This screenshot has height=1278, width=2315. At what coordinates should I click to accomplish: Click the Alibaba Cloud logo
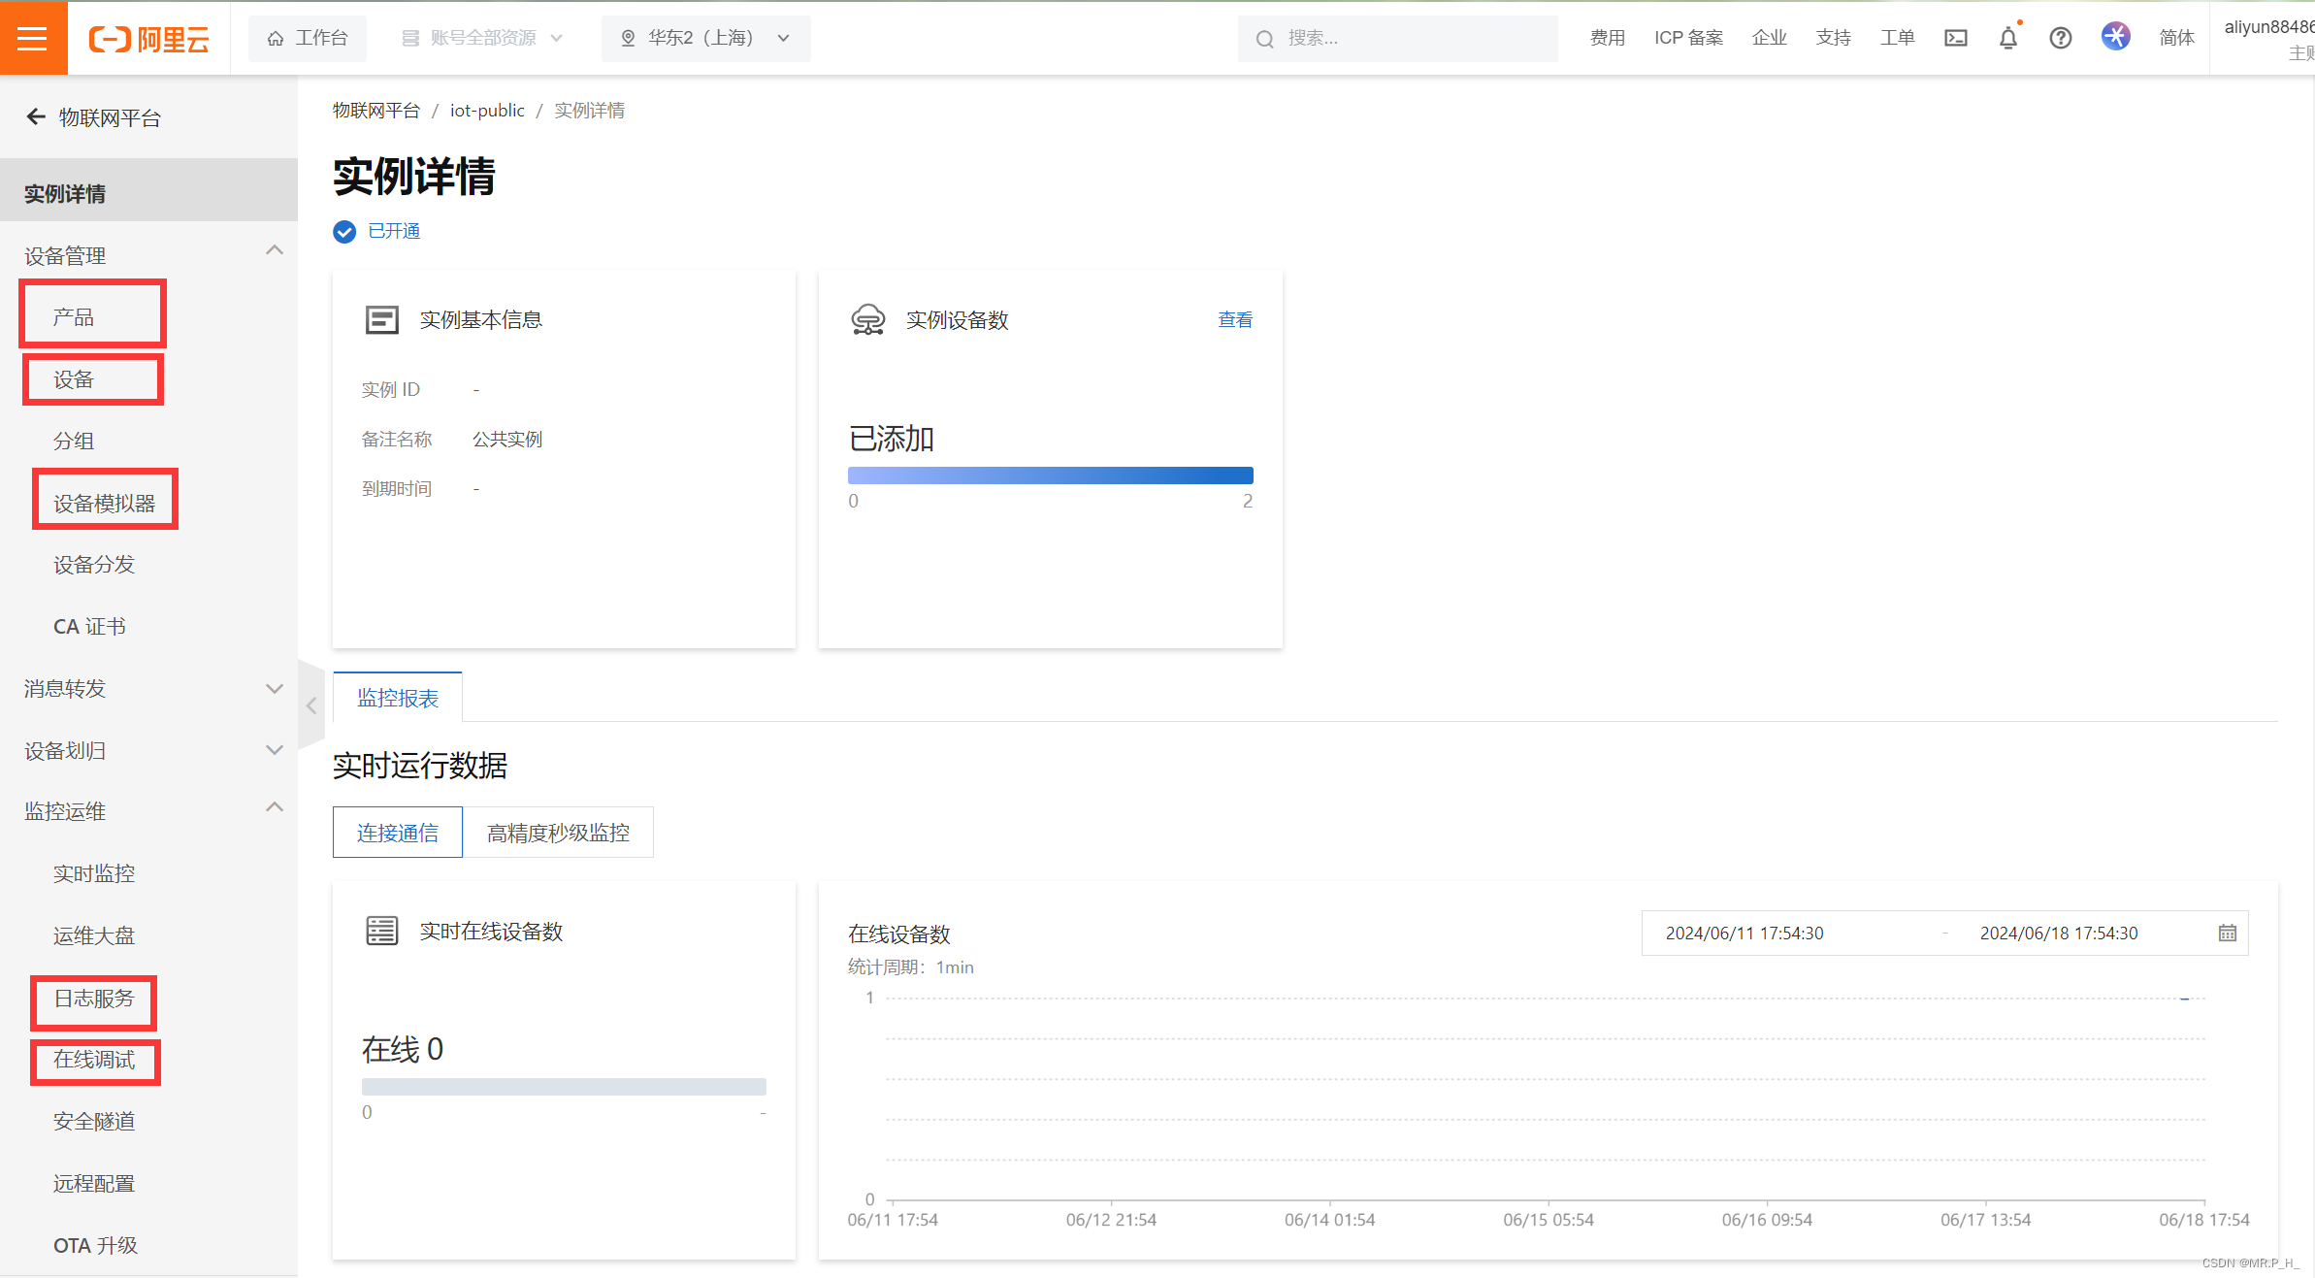(148, 39)
